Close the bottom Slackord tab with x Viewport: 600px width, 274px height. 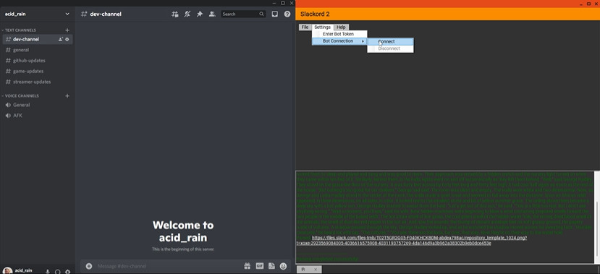(316, 270)
